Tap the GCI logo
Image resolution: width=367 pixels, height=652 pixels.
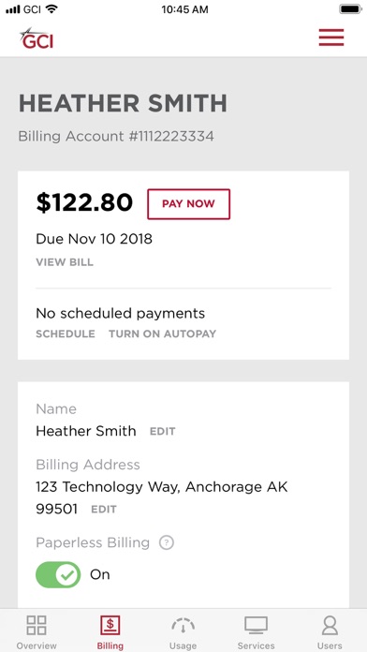click(x=37, y=38)
